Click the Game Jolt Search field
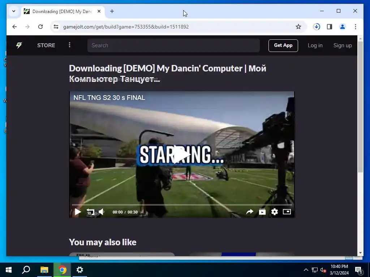Screen dimensions: 370x277 (x=173, y=45)
